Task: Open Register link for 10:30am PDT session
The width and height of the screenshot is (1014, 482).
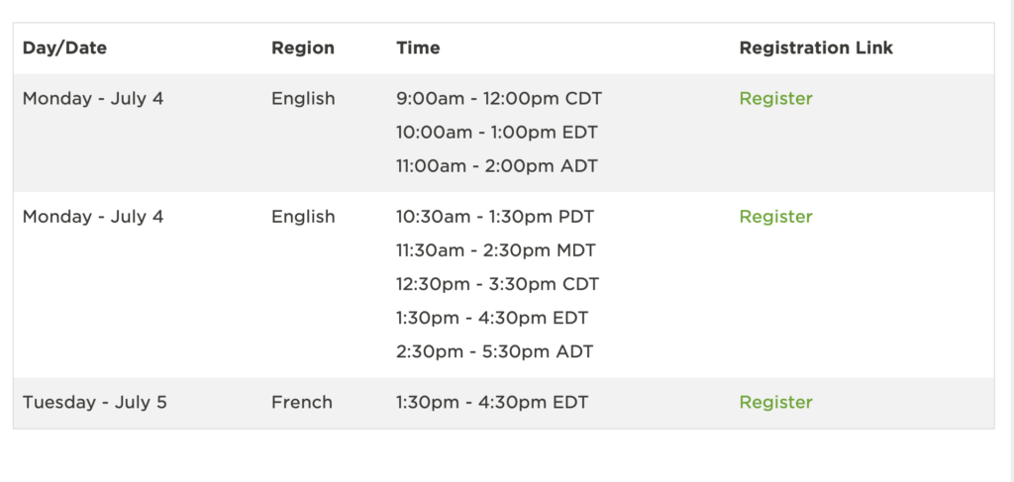Action: click(775, 217)
